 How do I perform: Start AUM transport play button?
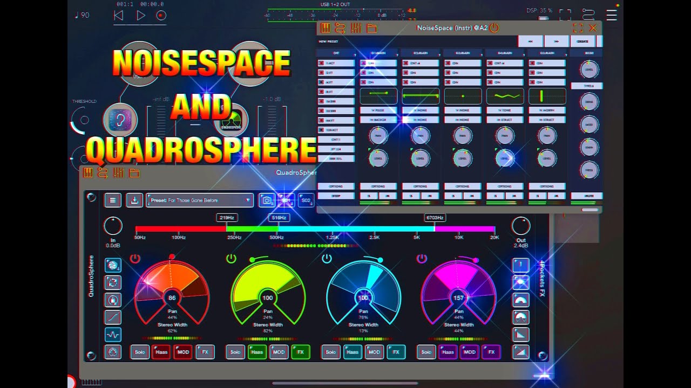tap(140, 16)
